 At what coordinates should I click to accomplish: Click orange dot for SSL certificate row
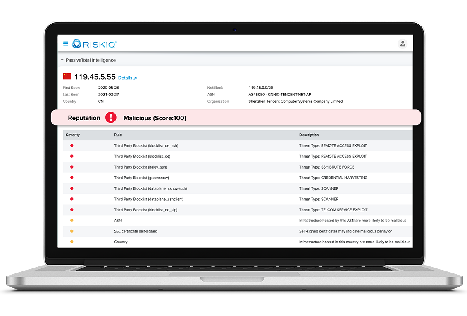click(72, 231)
